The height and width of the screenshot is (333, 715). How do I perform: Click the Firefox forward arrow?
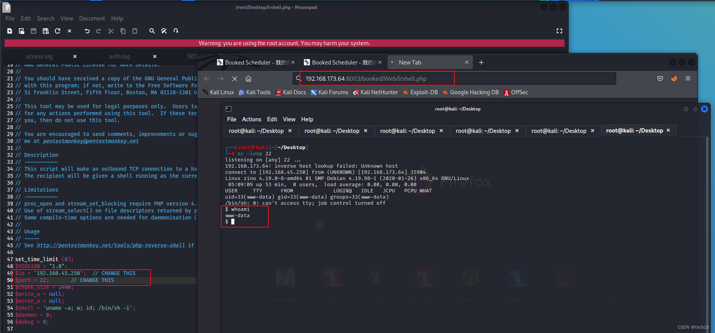coord(221,78)
